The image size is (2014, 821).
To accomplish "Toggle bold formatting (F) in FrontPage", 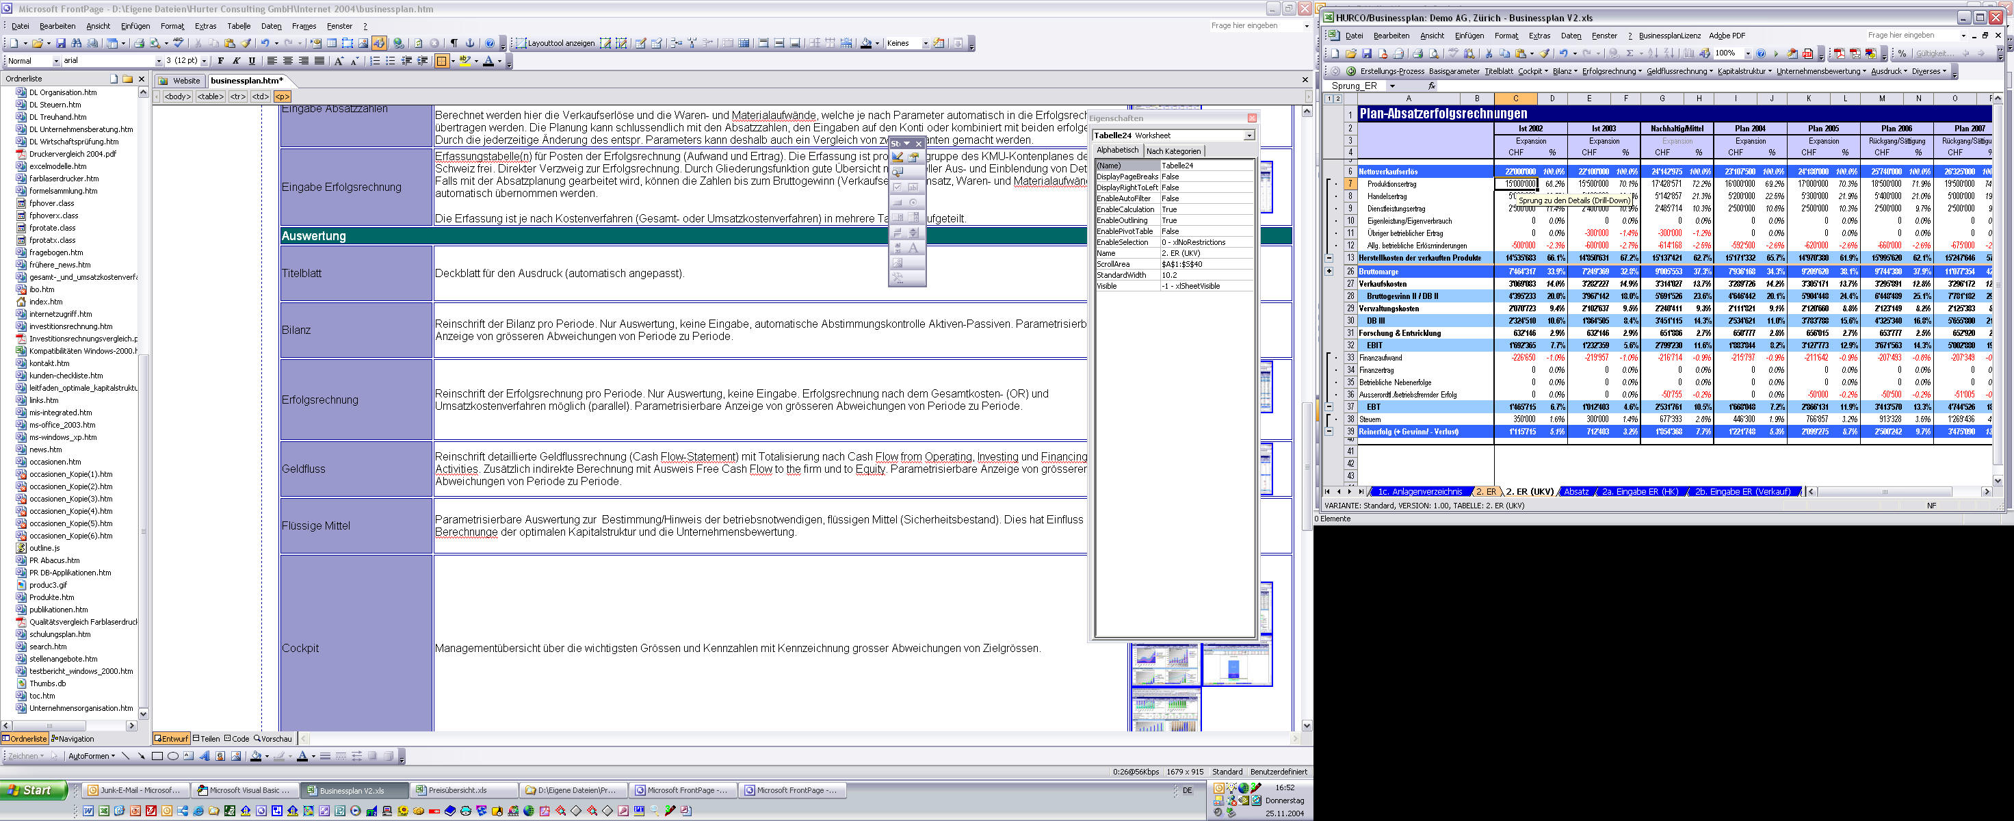I will click(x=220, y=61).
